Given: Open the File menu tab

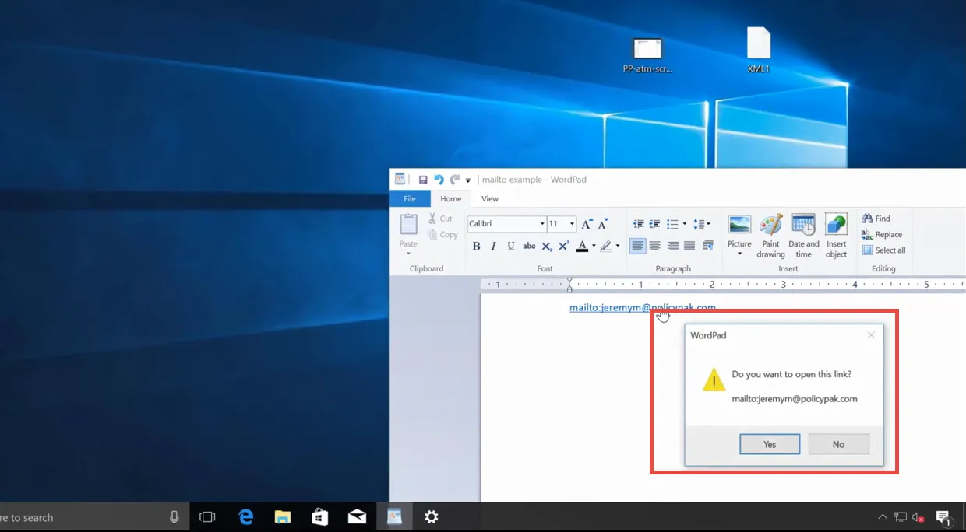Looking at the screenshot, I should pyautogui.click(x=410, y=199).
